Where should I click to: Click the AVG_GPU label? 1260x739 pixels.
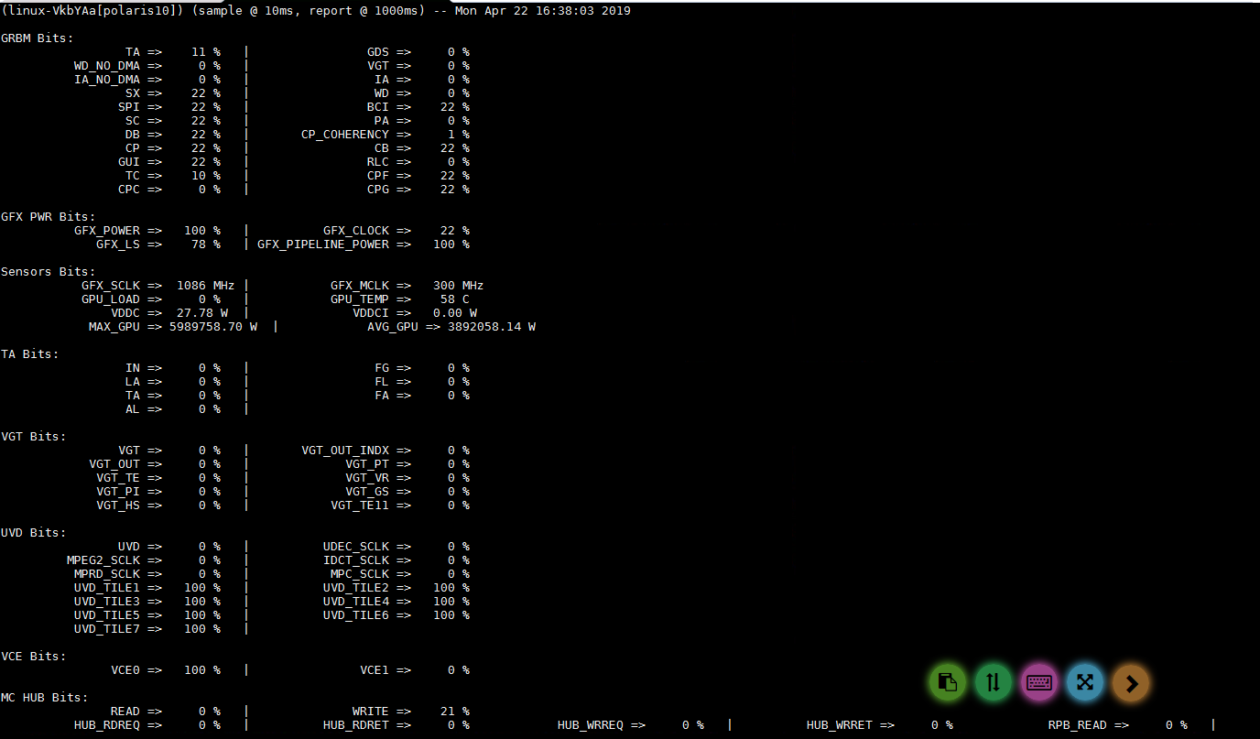[392, 327]
